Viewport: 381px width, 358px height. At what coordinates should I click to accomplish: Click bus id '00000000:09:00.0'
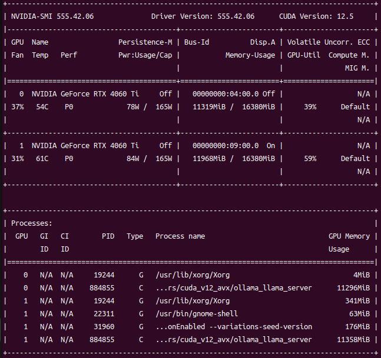[226, 146]
